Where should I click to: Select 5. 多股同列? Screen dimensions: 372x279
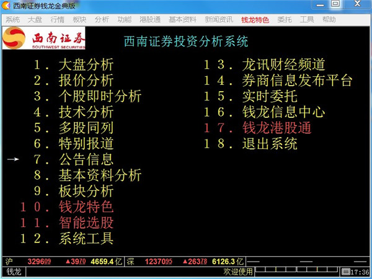point(74,128)
